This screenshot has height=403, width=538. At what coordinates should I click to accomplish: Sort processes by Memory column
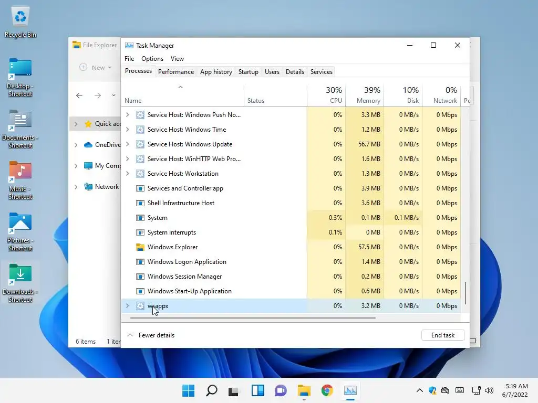(365, 95)
